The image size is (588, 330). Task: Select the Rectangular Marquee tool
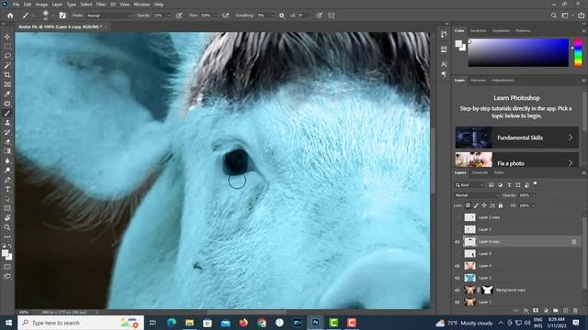coord(7,46)
